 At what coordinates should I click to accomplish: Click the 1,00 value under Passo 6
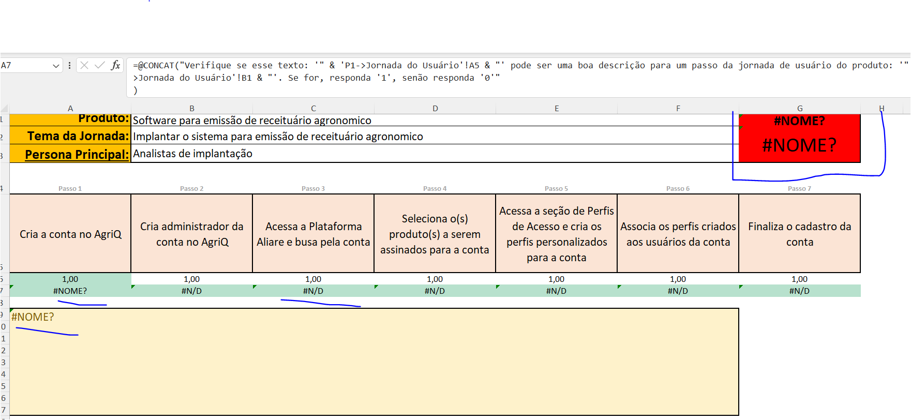(x=678, y=279)
